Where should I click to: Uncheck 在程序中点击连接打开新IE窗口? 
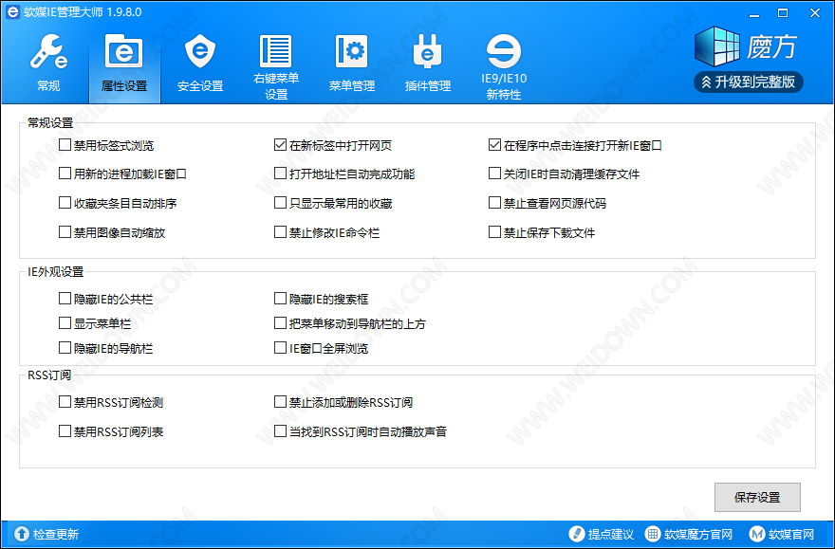coord(494,145)
